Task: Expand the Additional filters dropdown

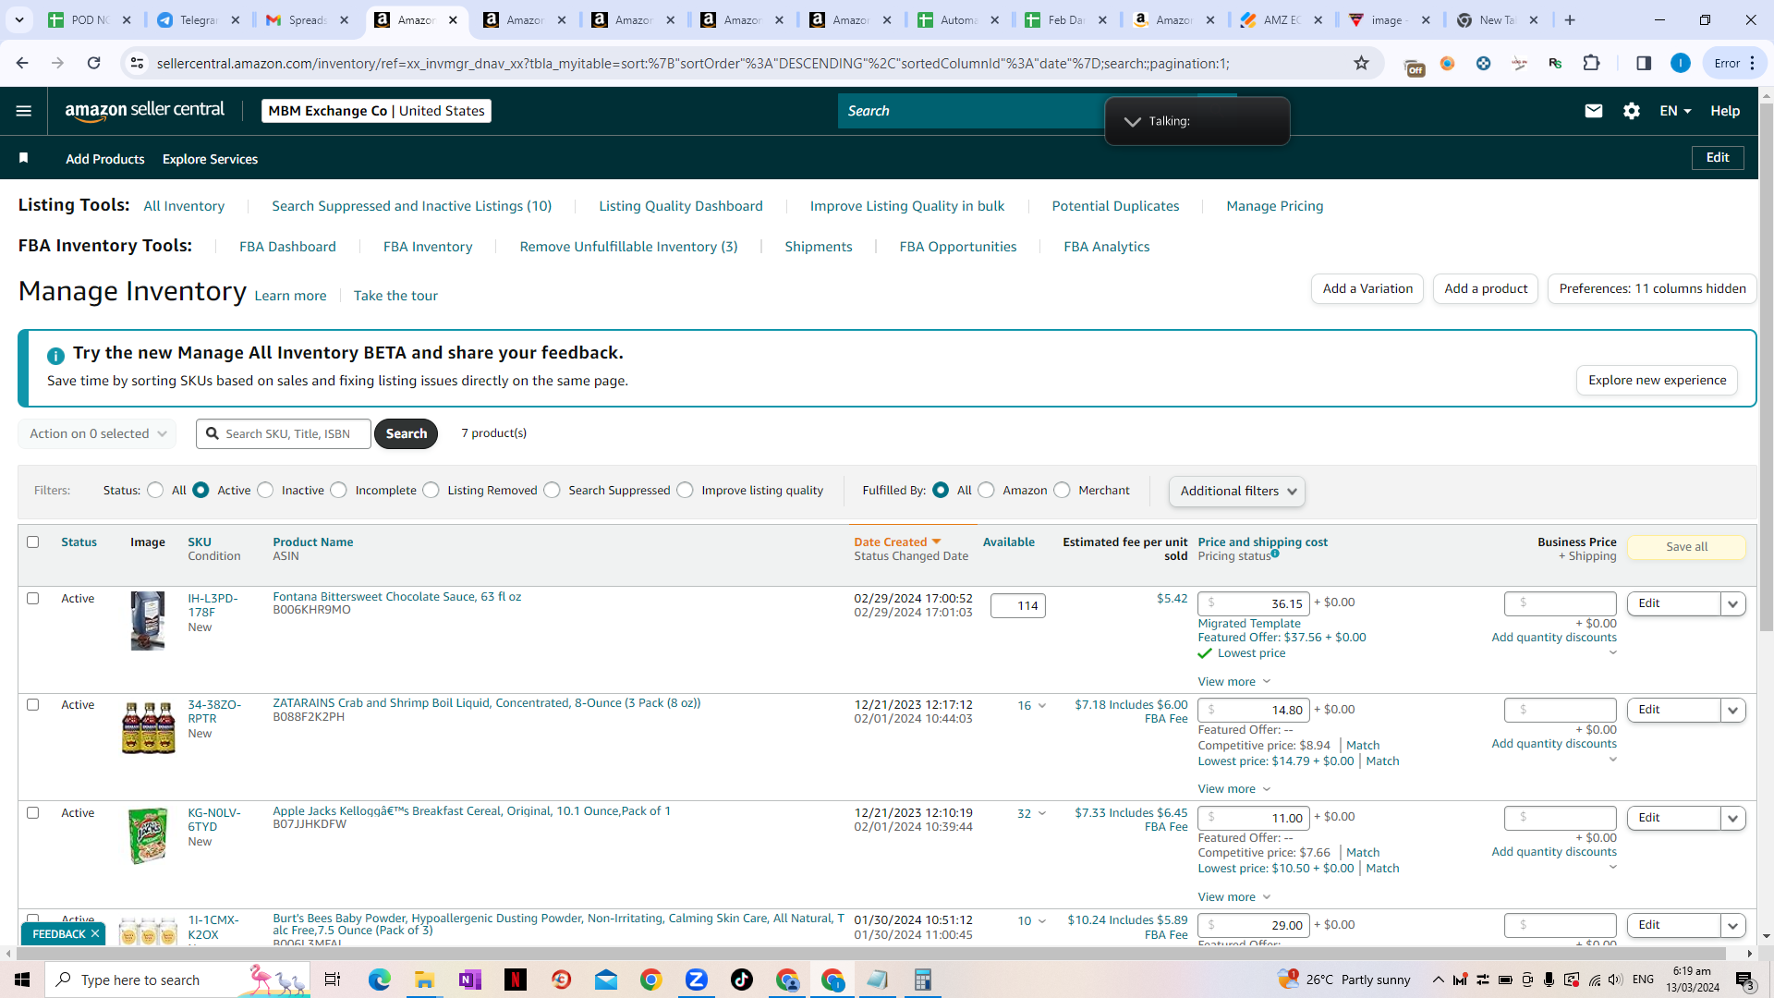Action: [x=1237, y=492]
